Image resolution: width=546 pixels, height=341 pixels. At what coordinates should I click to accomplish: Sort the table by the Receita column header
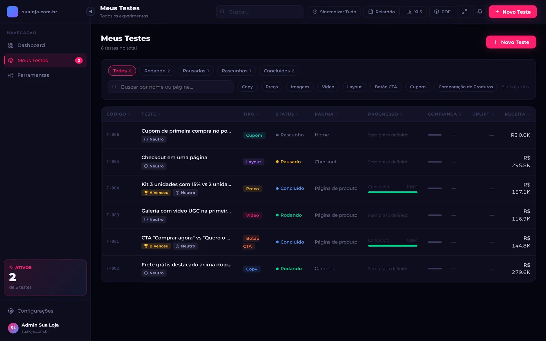point(517,114)
